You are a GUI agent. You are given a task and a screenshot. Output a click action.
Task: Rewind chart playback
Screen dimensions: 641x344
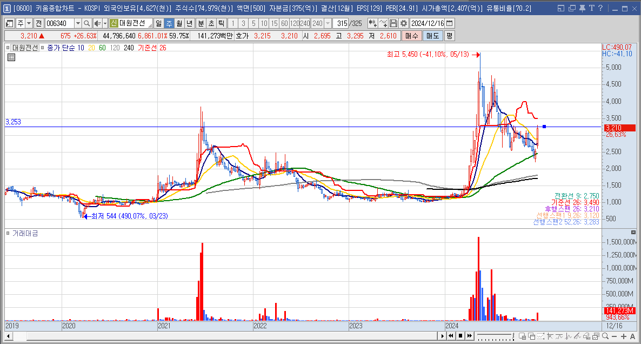click(451, 336)
